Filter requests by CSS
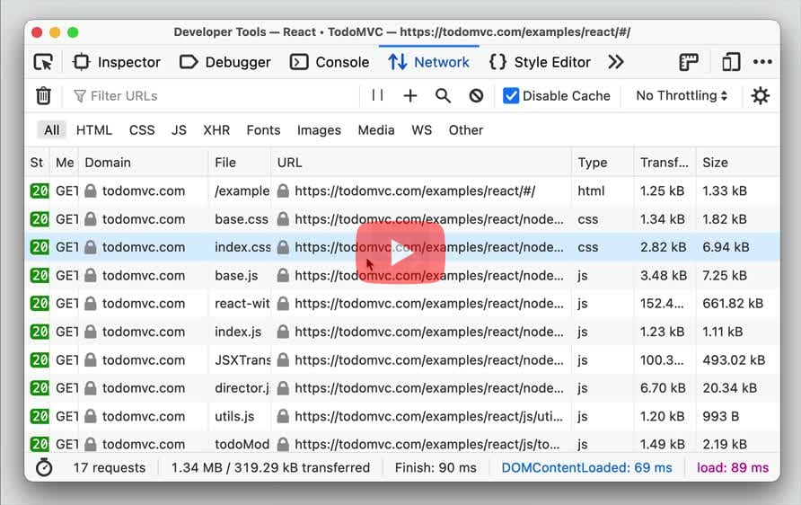This screenshot has width=801, height=505. pos(142,129)
